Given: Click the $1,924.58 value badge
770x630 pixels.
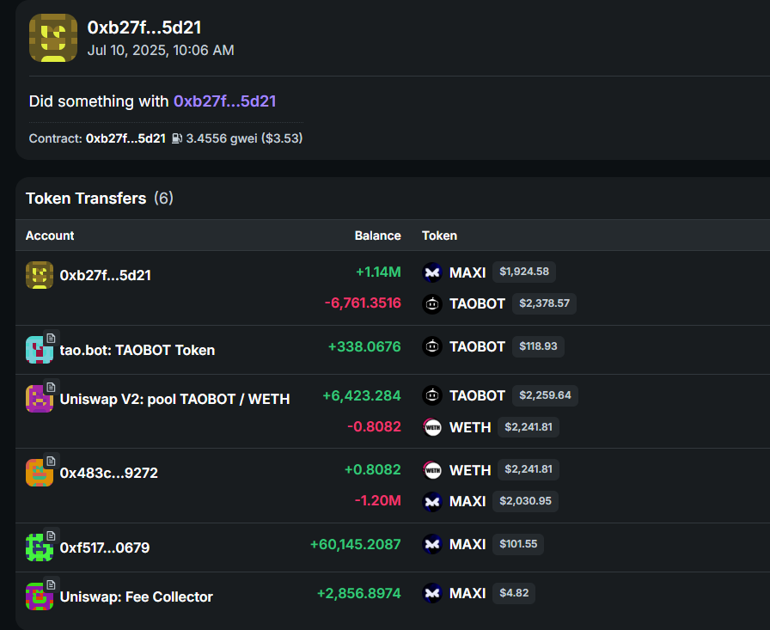Looking at the screenshot, I should [x=524, y=272].
